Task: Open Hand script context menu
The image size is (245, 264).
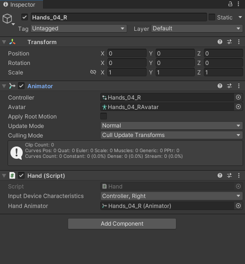Action: [239, 175]
